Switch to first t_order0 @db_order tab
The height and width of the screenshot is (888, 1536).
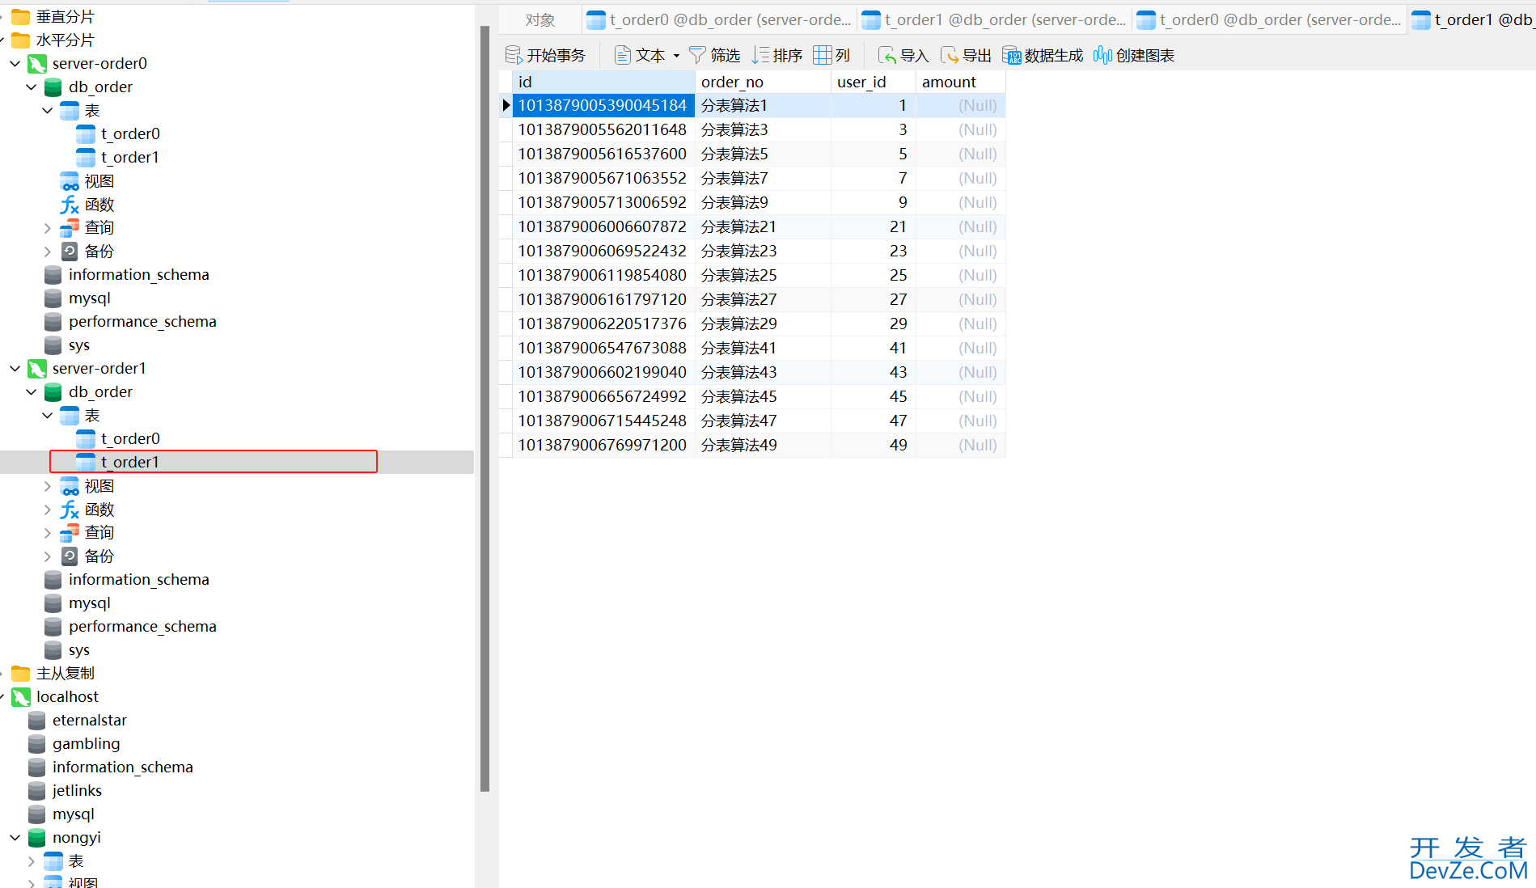point(719,19)
